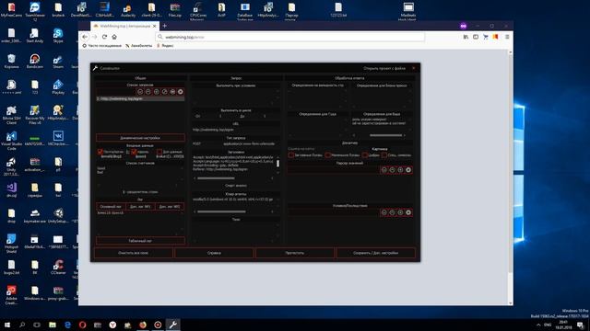This screenshot has width=590, height=331.
Task: Click Очистить все поля button
Action: pyautogui.click(x=133, y=253)
